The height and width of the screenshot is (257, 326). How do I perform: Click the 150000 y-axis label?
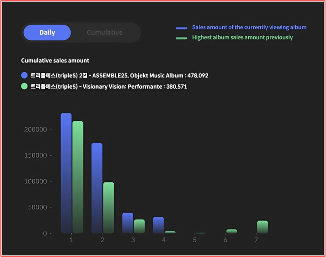[35, 155]
